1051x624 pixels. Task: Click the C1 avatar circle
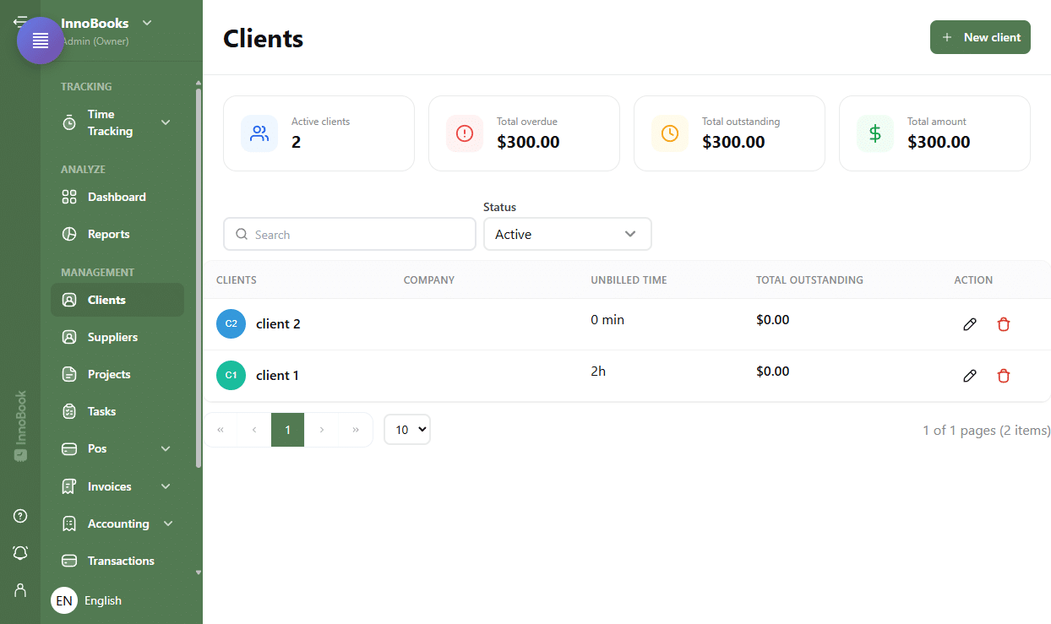(231, 375)
